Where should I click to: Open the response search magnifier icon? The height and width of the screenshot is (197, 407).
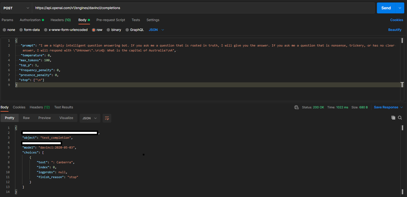pos(400,117)
